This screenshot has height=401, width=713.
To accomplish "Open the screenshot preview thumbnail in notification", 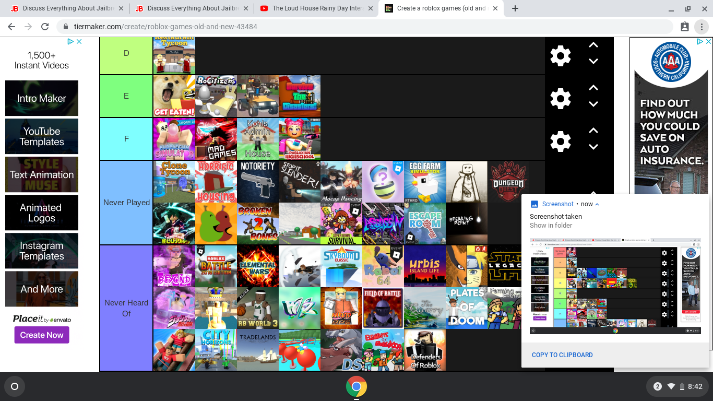I will click(x=615, y=286).
